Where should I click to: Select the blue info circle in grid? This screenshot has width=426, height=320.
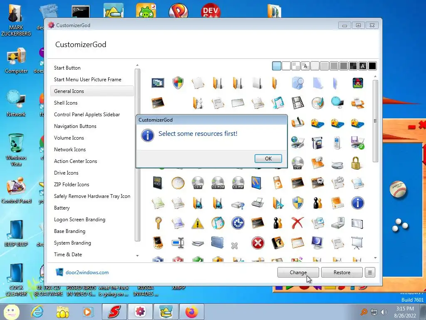point(357,203)
